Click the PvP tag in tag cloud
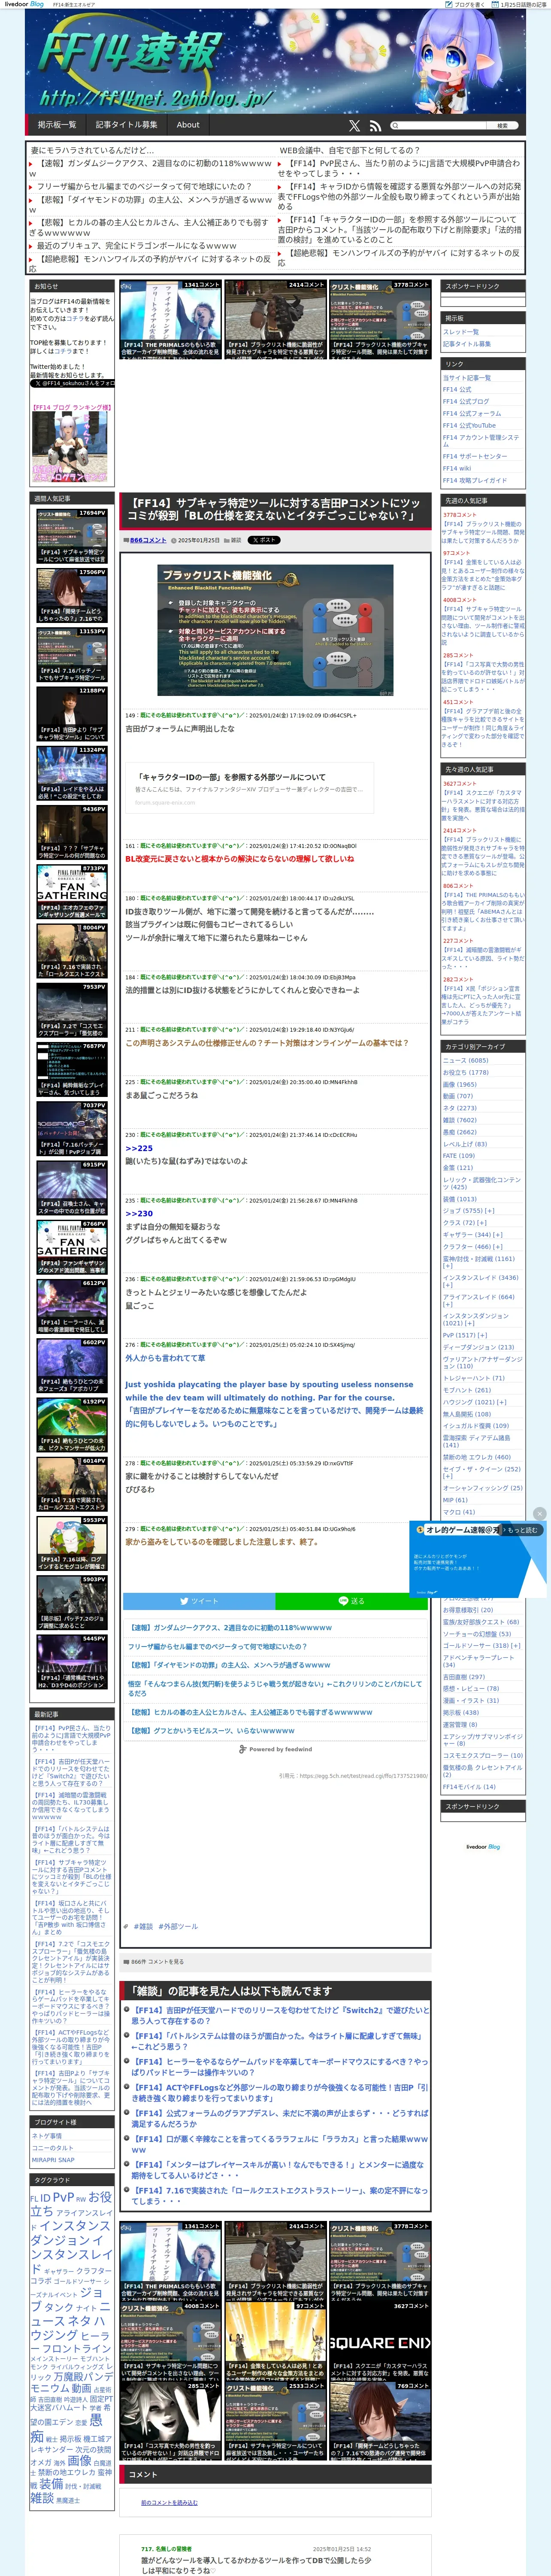The image size is (551, 2576). (63, 2196)
